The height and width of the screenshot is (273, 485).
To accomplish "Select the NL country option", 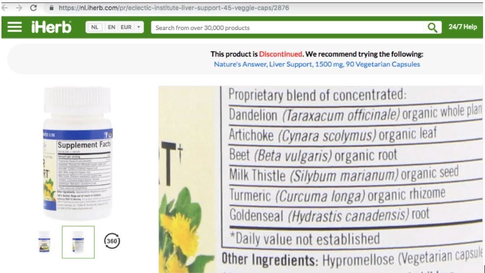I will pos(94,27).
